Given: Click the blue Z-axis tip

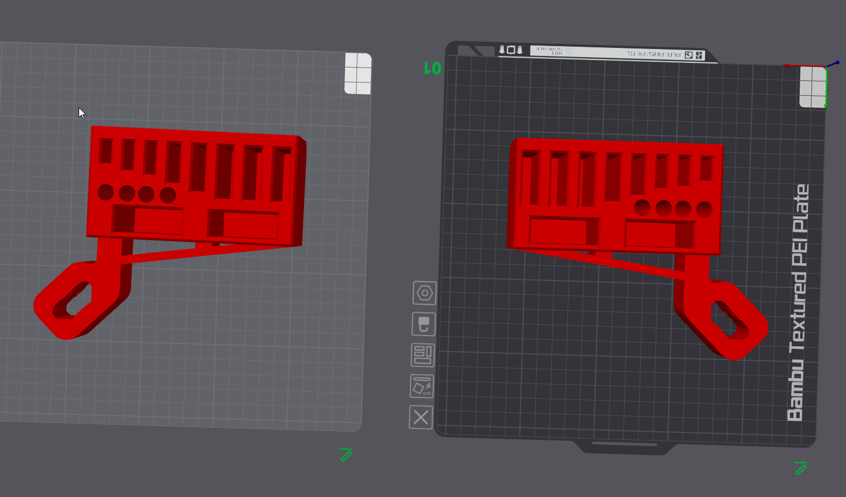Looking at the screenshot, I should point(837,62).
